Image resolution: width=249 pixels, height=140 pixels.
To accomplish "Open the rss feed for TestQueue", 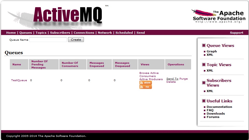I will (x=145, y=87).
